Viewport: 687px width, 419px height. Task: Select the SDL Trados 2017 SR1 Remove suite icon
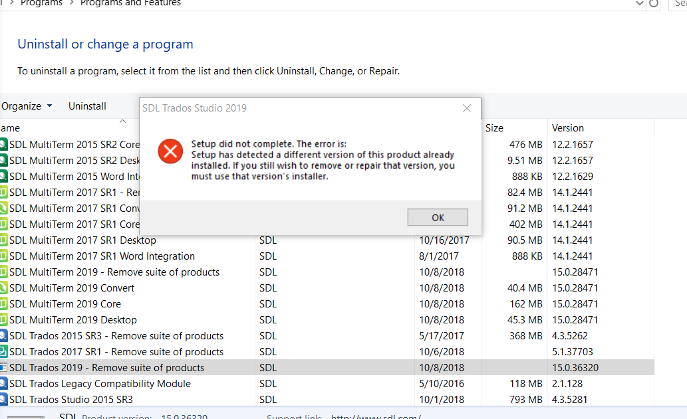pos(3,352)
